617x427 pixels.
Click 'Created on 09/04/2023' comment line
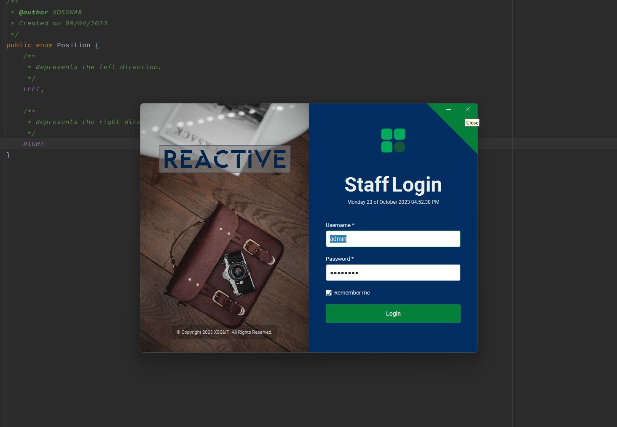[63, 23]
